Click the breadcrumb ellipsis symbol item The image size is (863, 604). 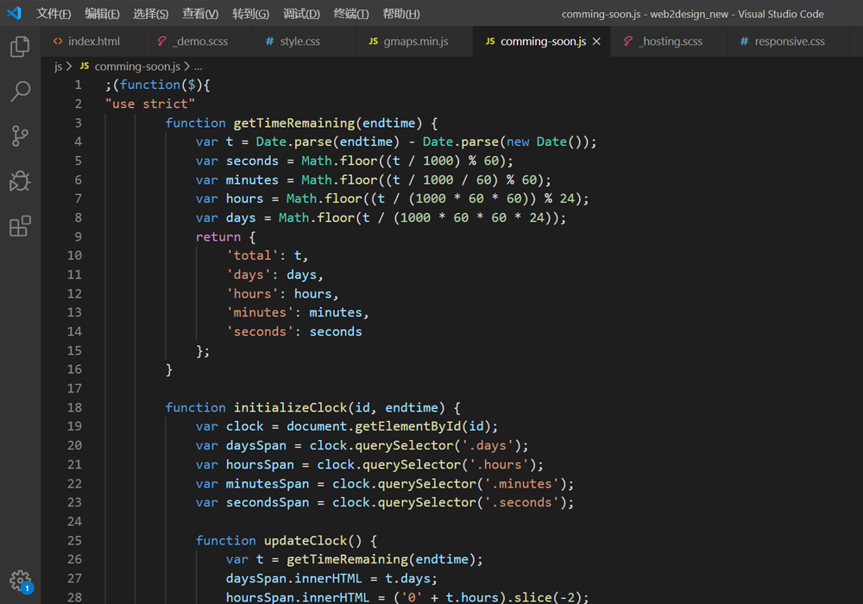[198, 66]
